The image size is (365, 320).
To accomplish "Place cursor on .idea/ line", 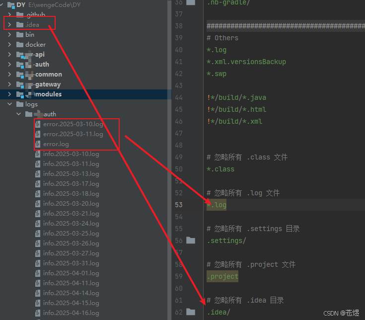I will click(x=219, y=312).
